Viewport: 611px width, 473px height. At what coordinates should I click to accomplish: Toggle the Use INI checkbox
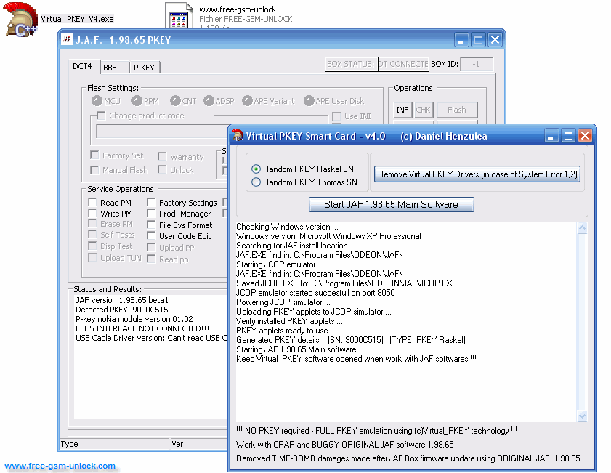[x=336, y=116]
